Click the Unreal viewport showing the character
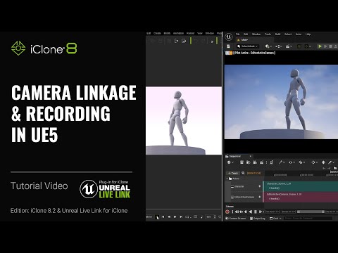 tap(281, 102)
